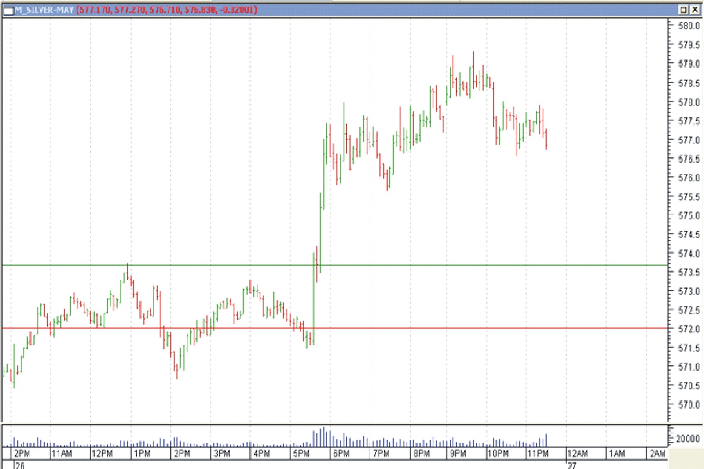Viewport: 704px width, 469px height.
Task: Click the 10PM time axis label
Action: pyautogui.click(x=498, y=454)
